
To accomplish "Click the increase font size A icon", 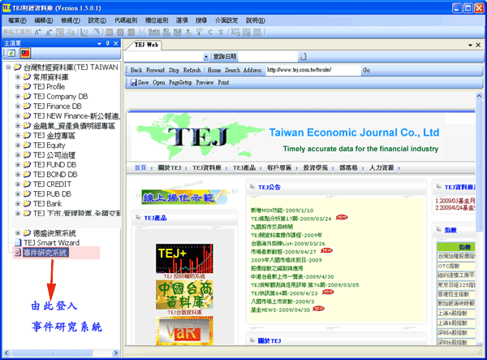I will (x=37, y=32).
